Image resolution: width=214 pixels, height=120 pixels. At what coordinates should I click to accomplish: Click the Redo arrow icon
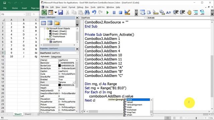100,12
